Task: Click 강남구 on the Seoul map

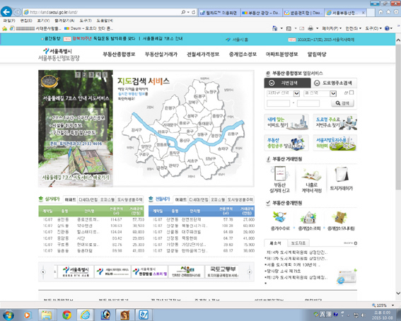Action: pos(210,158)
